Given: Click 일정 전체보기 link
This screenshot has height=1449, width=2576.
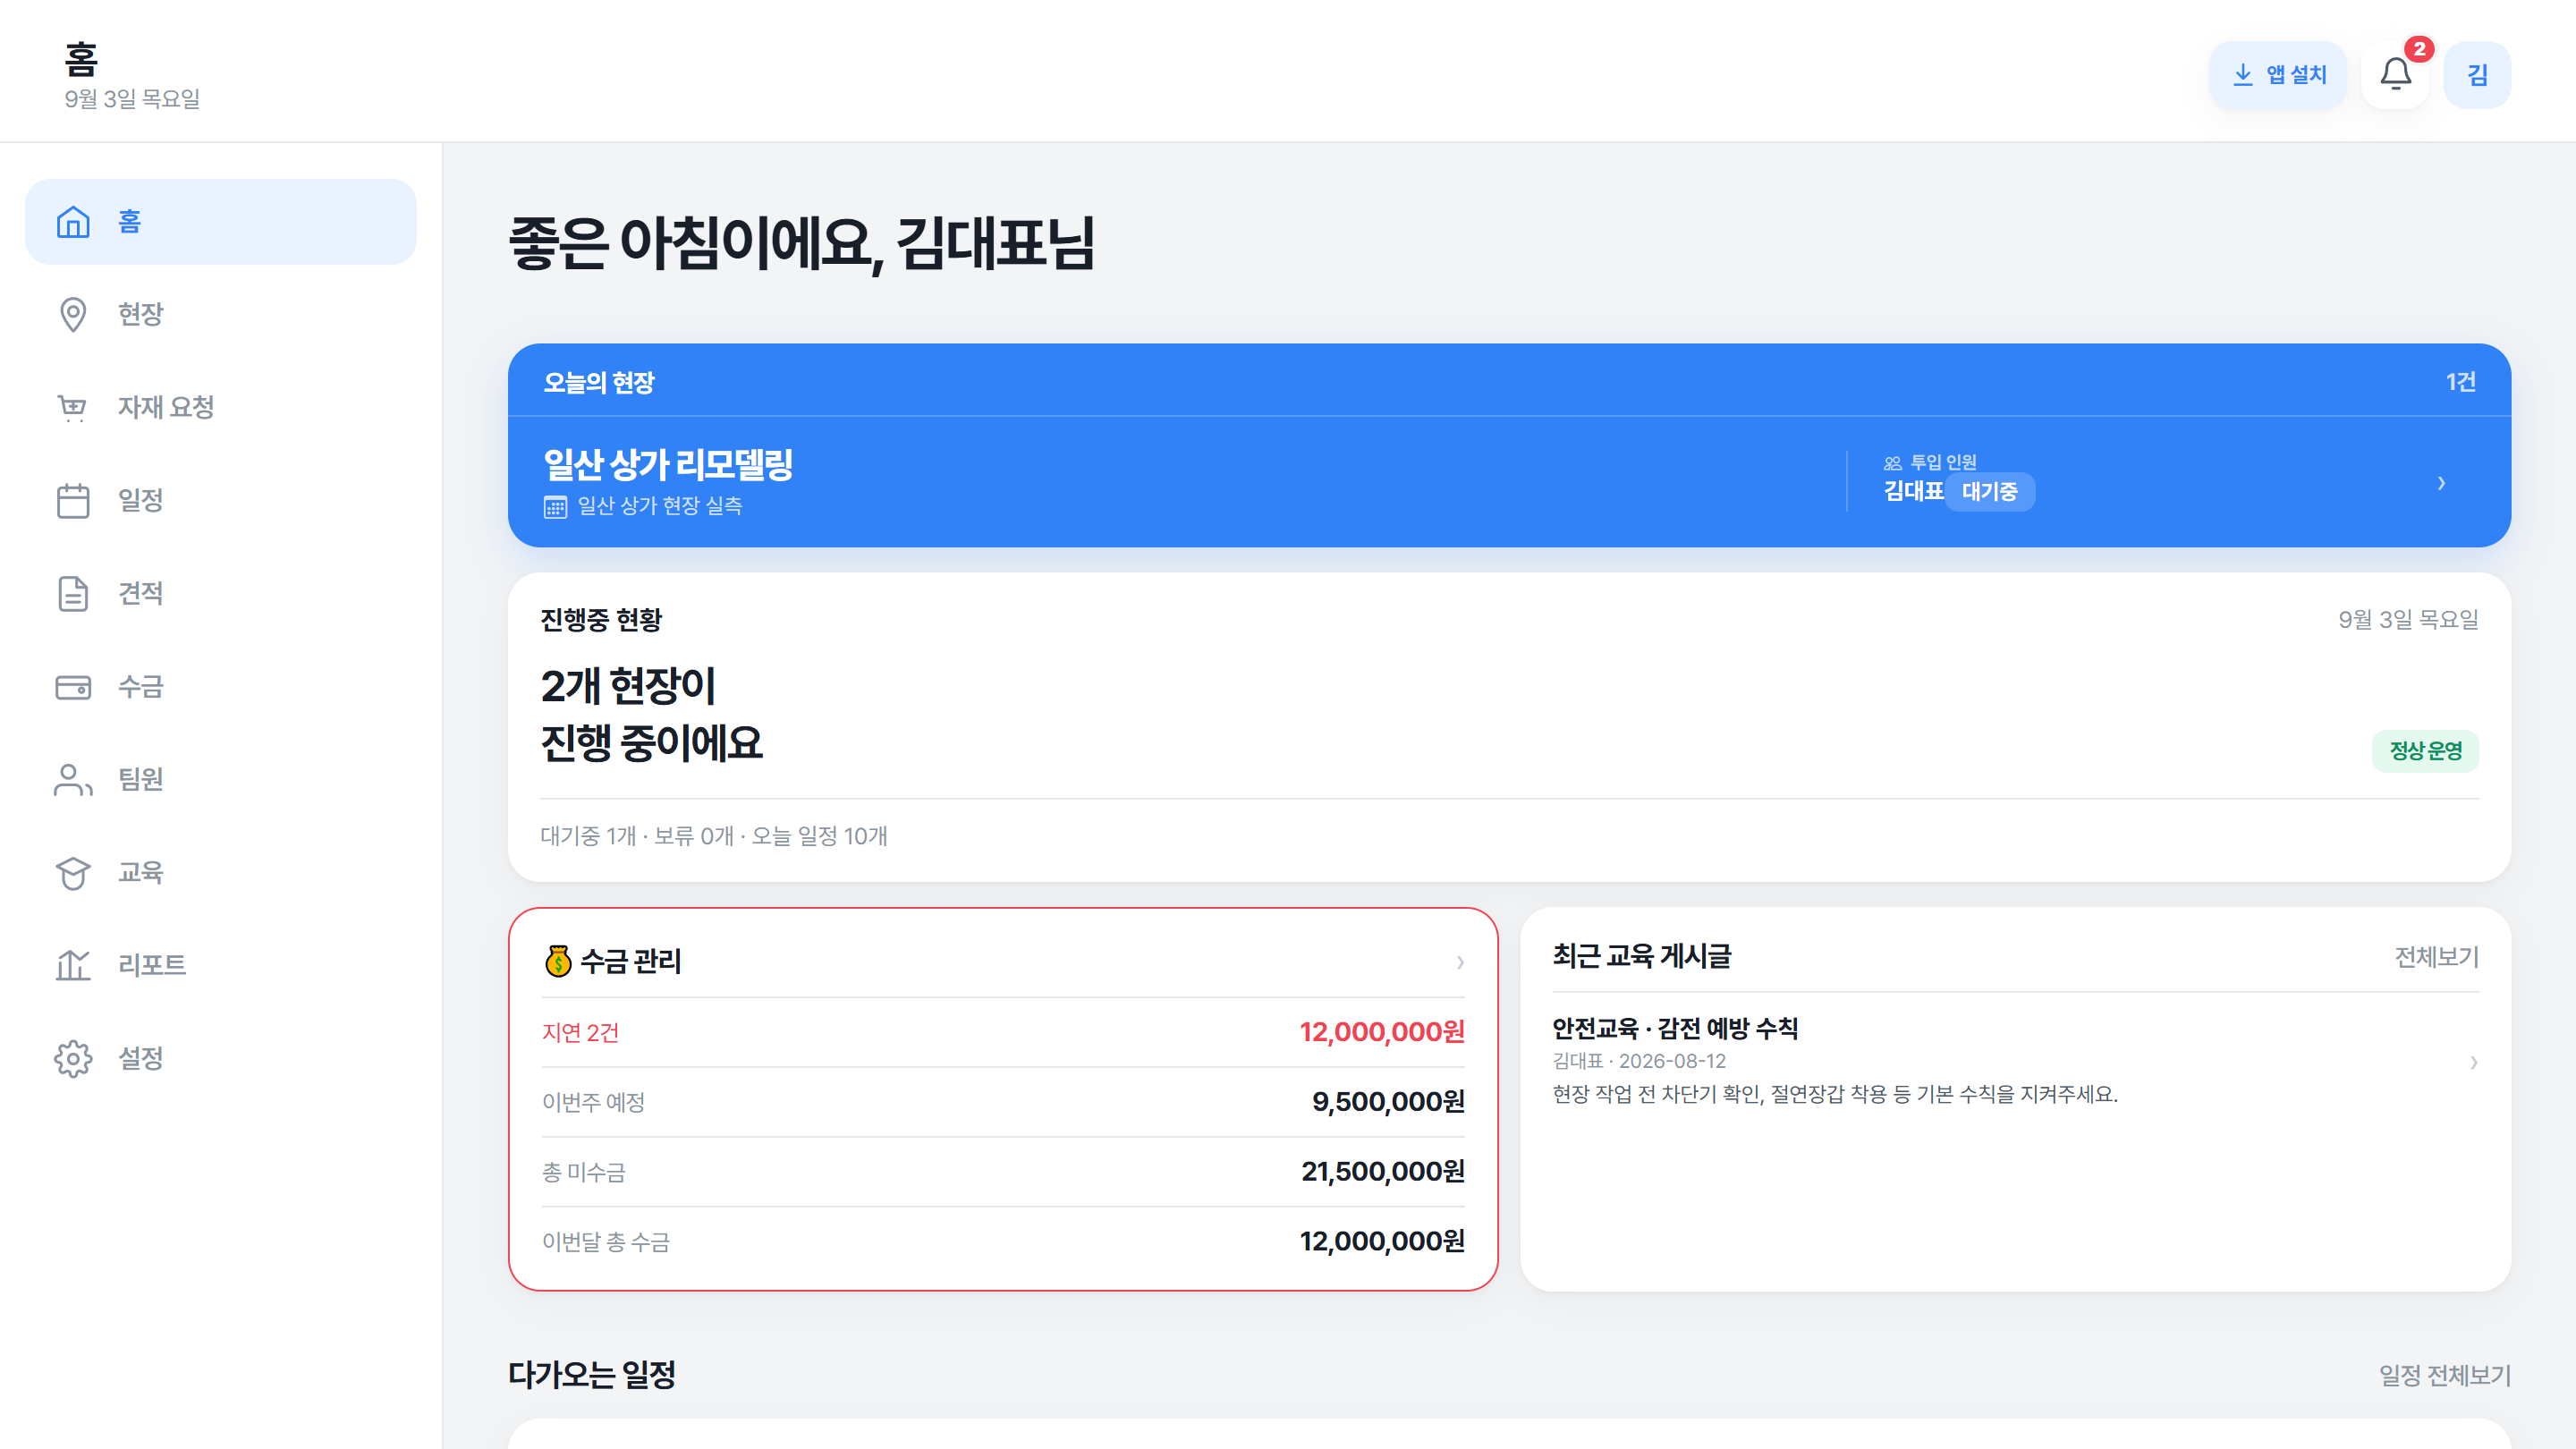Looking at the screenshot, I should (x=2444, y=1375).
